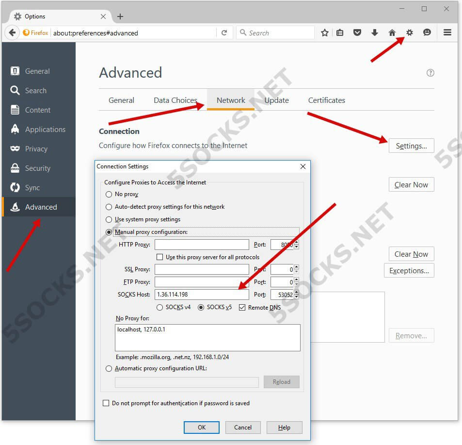462x445 pixels.
Task: Click the HTTP Proxy input field
Action: 202,245
